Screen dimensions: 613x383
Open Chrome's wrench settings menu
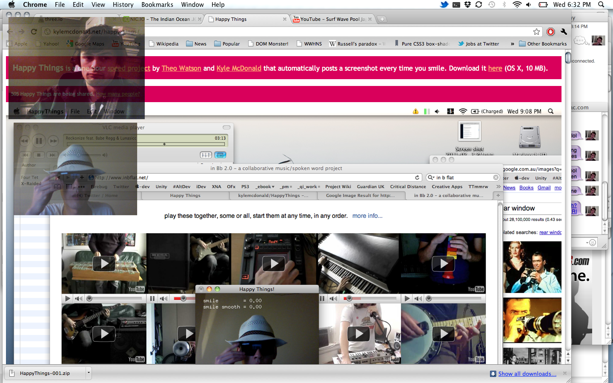pos(564,32)
